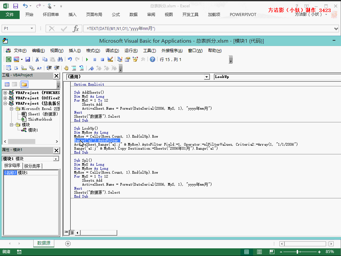341x256 pixels.
Task: Switch to Procedure View button
Action: (x=66, y=232)
